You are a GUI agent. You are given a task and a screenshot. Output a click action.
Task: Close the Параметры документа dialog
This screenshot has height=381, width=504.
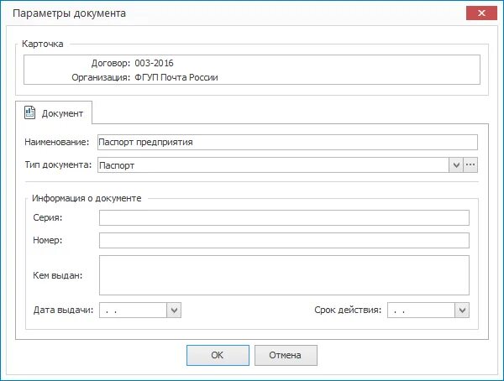481,13
